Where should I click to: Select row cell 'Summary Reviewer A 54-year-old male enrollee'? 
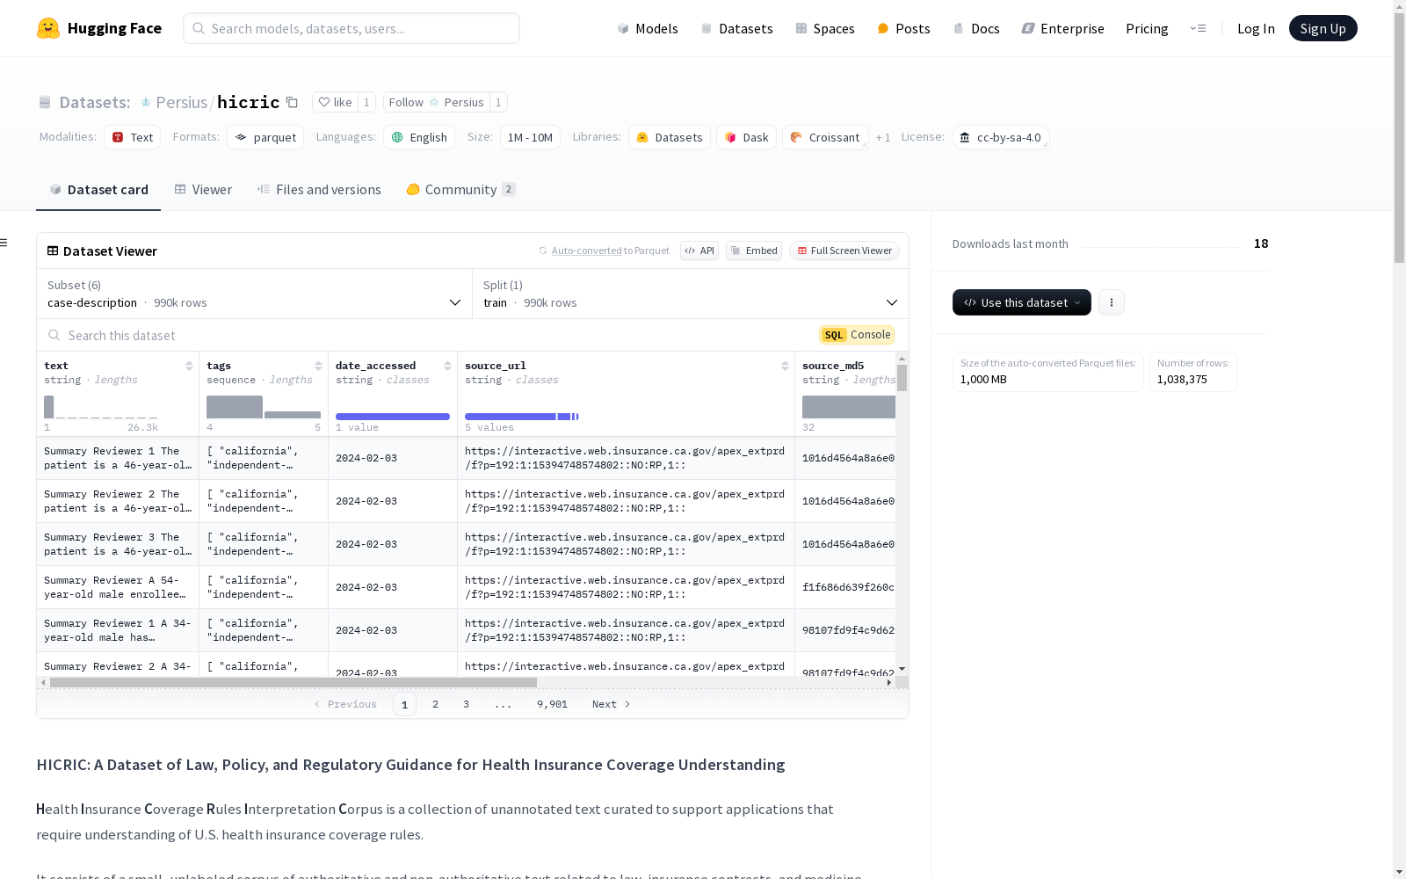[118, 587]
